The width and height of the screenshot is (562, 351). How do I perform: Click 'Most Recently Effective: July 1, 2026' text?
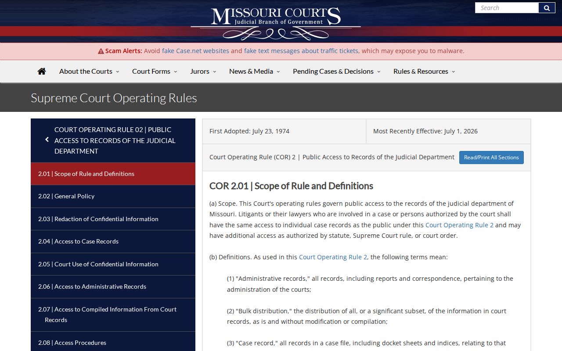425,131
